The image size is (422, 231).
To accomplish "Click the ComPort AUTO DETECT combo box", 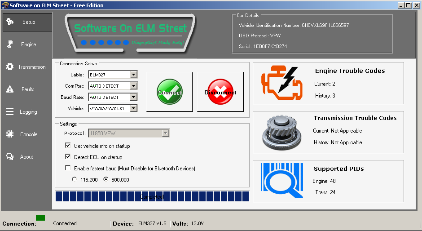I will (113, 86).
